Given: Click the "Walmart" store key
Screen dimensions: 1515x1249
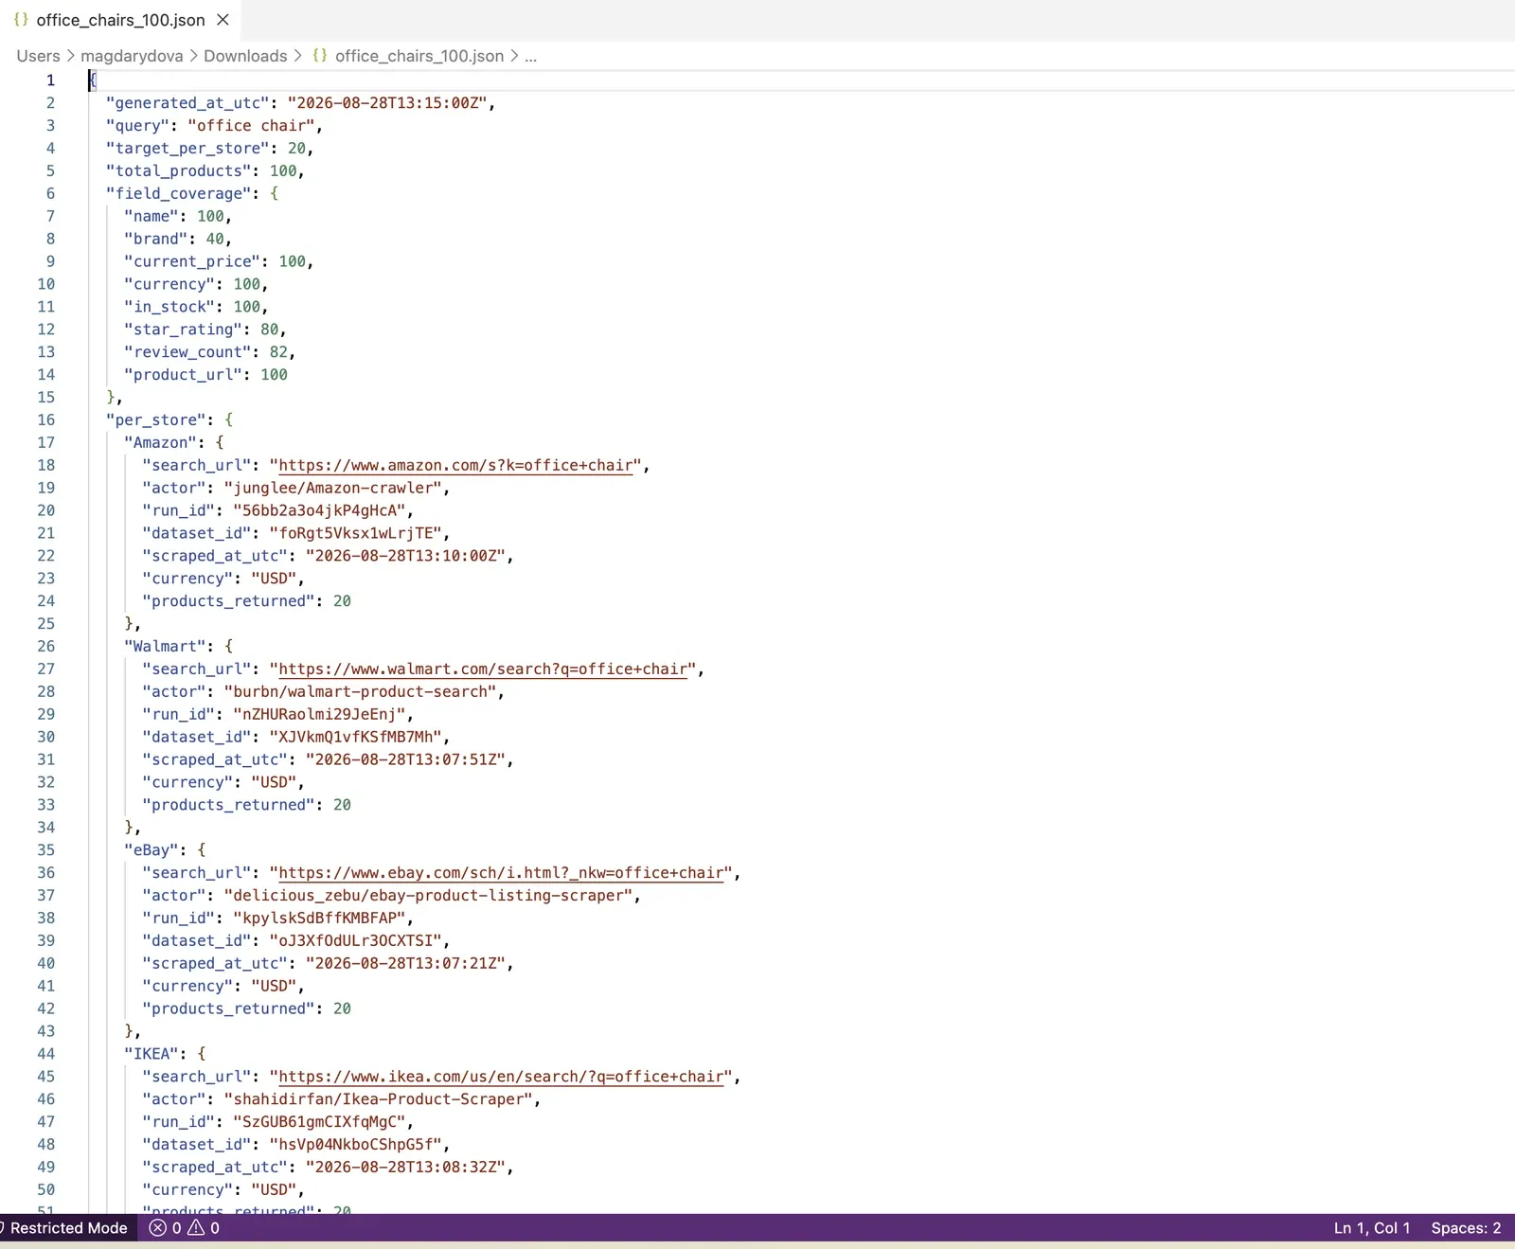Looking at the screenshot, I should coord(165,646).
